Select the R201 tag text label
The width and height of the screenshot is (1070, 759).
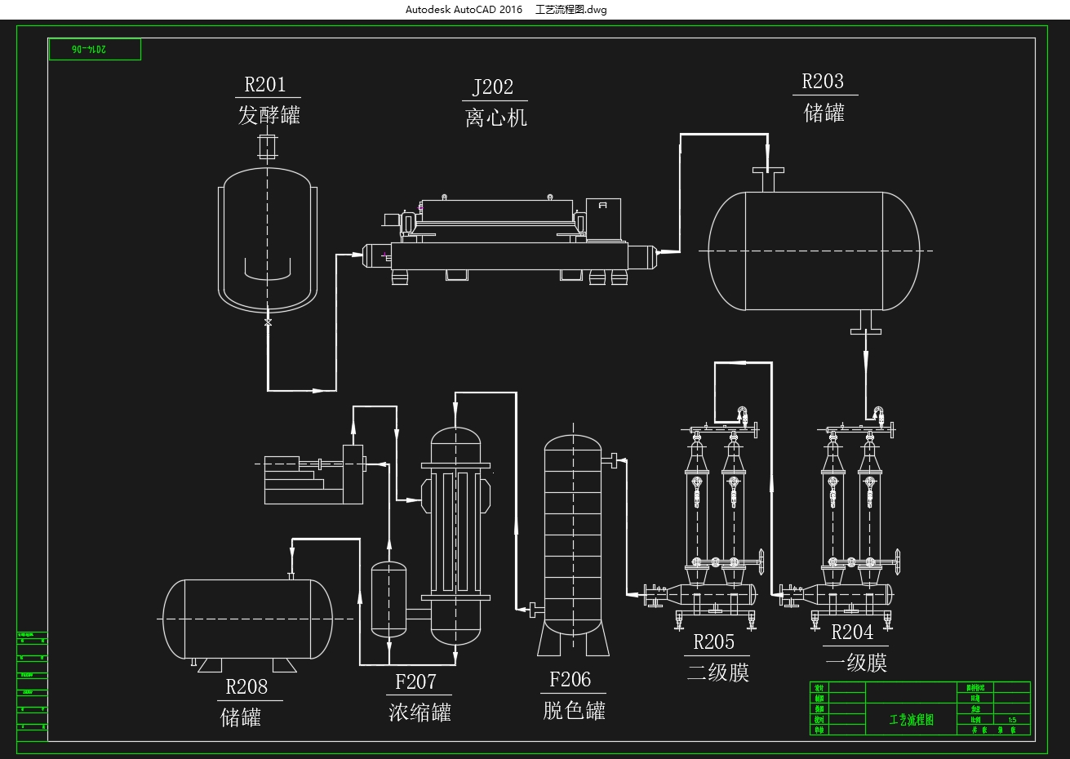(266, 84)
